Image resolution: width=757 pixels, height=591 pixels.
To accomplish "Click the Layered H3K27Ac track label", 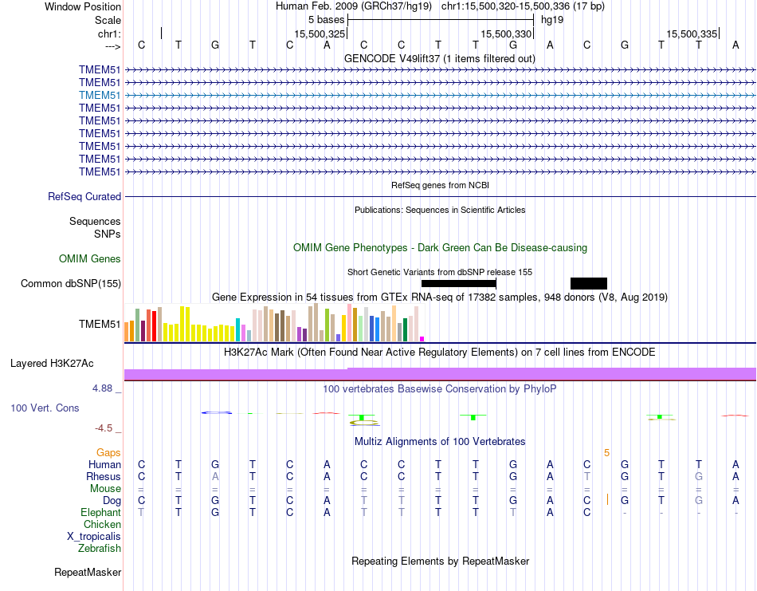I will coord(52,364).
